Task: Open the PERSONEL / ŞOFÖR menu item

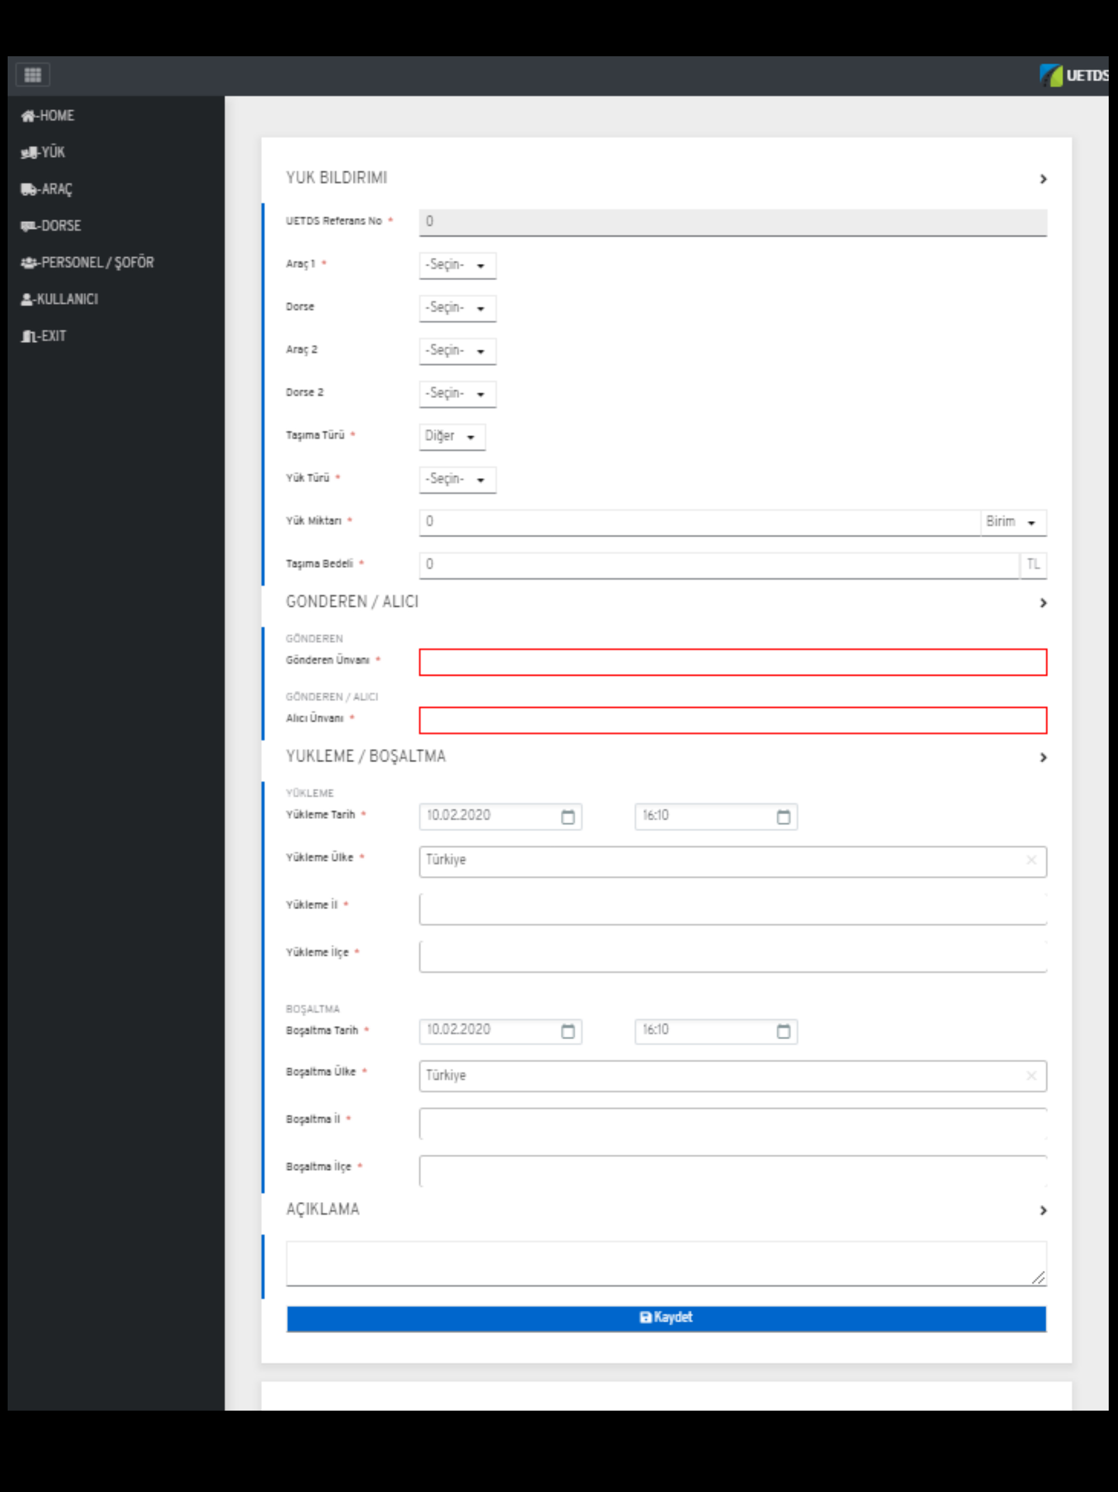Action: (88, 262)
